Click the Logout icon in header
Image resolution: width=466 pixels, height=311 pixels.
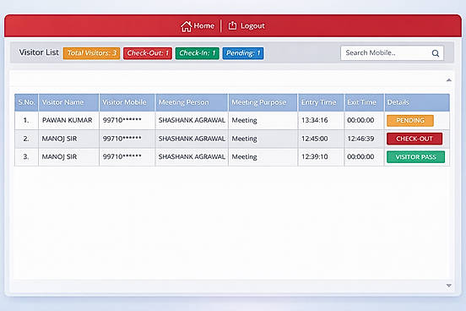point(232,26)
